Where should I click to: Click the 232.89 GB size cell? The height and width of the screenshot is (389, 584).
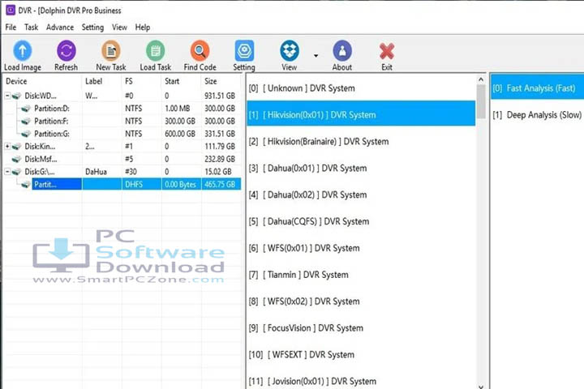[220, 160]
